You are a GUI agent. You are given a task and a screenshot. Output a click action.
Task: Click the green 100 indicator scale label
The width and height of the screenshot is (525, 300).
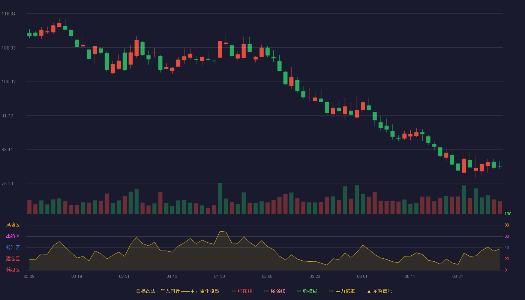(508, 214)
